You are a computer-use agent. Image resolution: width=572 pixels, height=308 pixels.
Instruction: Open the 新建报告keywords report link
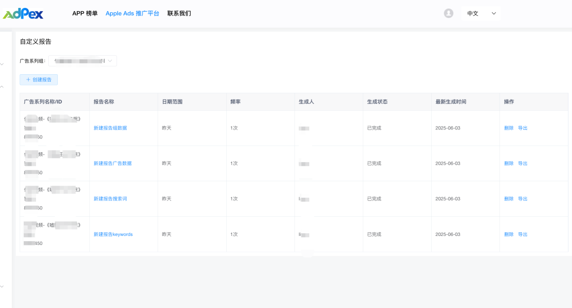pyautogui.click(x=113, y=234)
